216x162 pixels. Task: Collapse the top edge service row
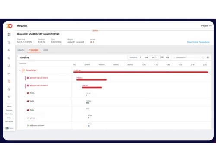[20, 70]
